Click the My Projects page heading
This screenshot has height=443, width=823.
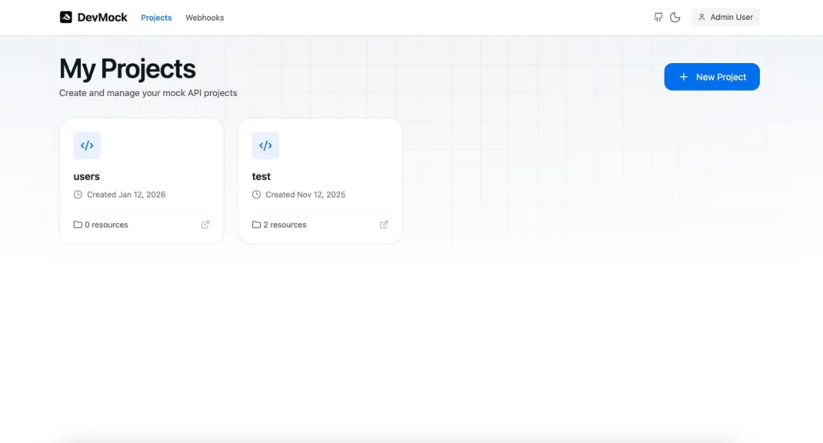click(x=127, y=69)
